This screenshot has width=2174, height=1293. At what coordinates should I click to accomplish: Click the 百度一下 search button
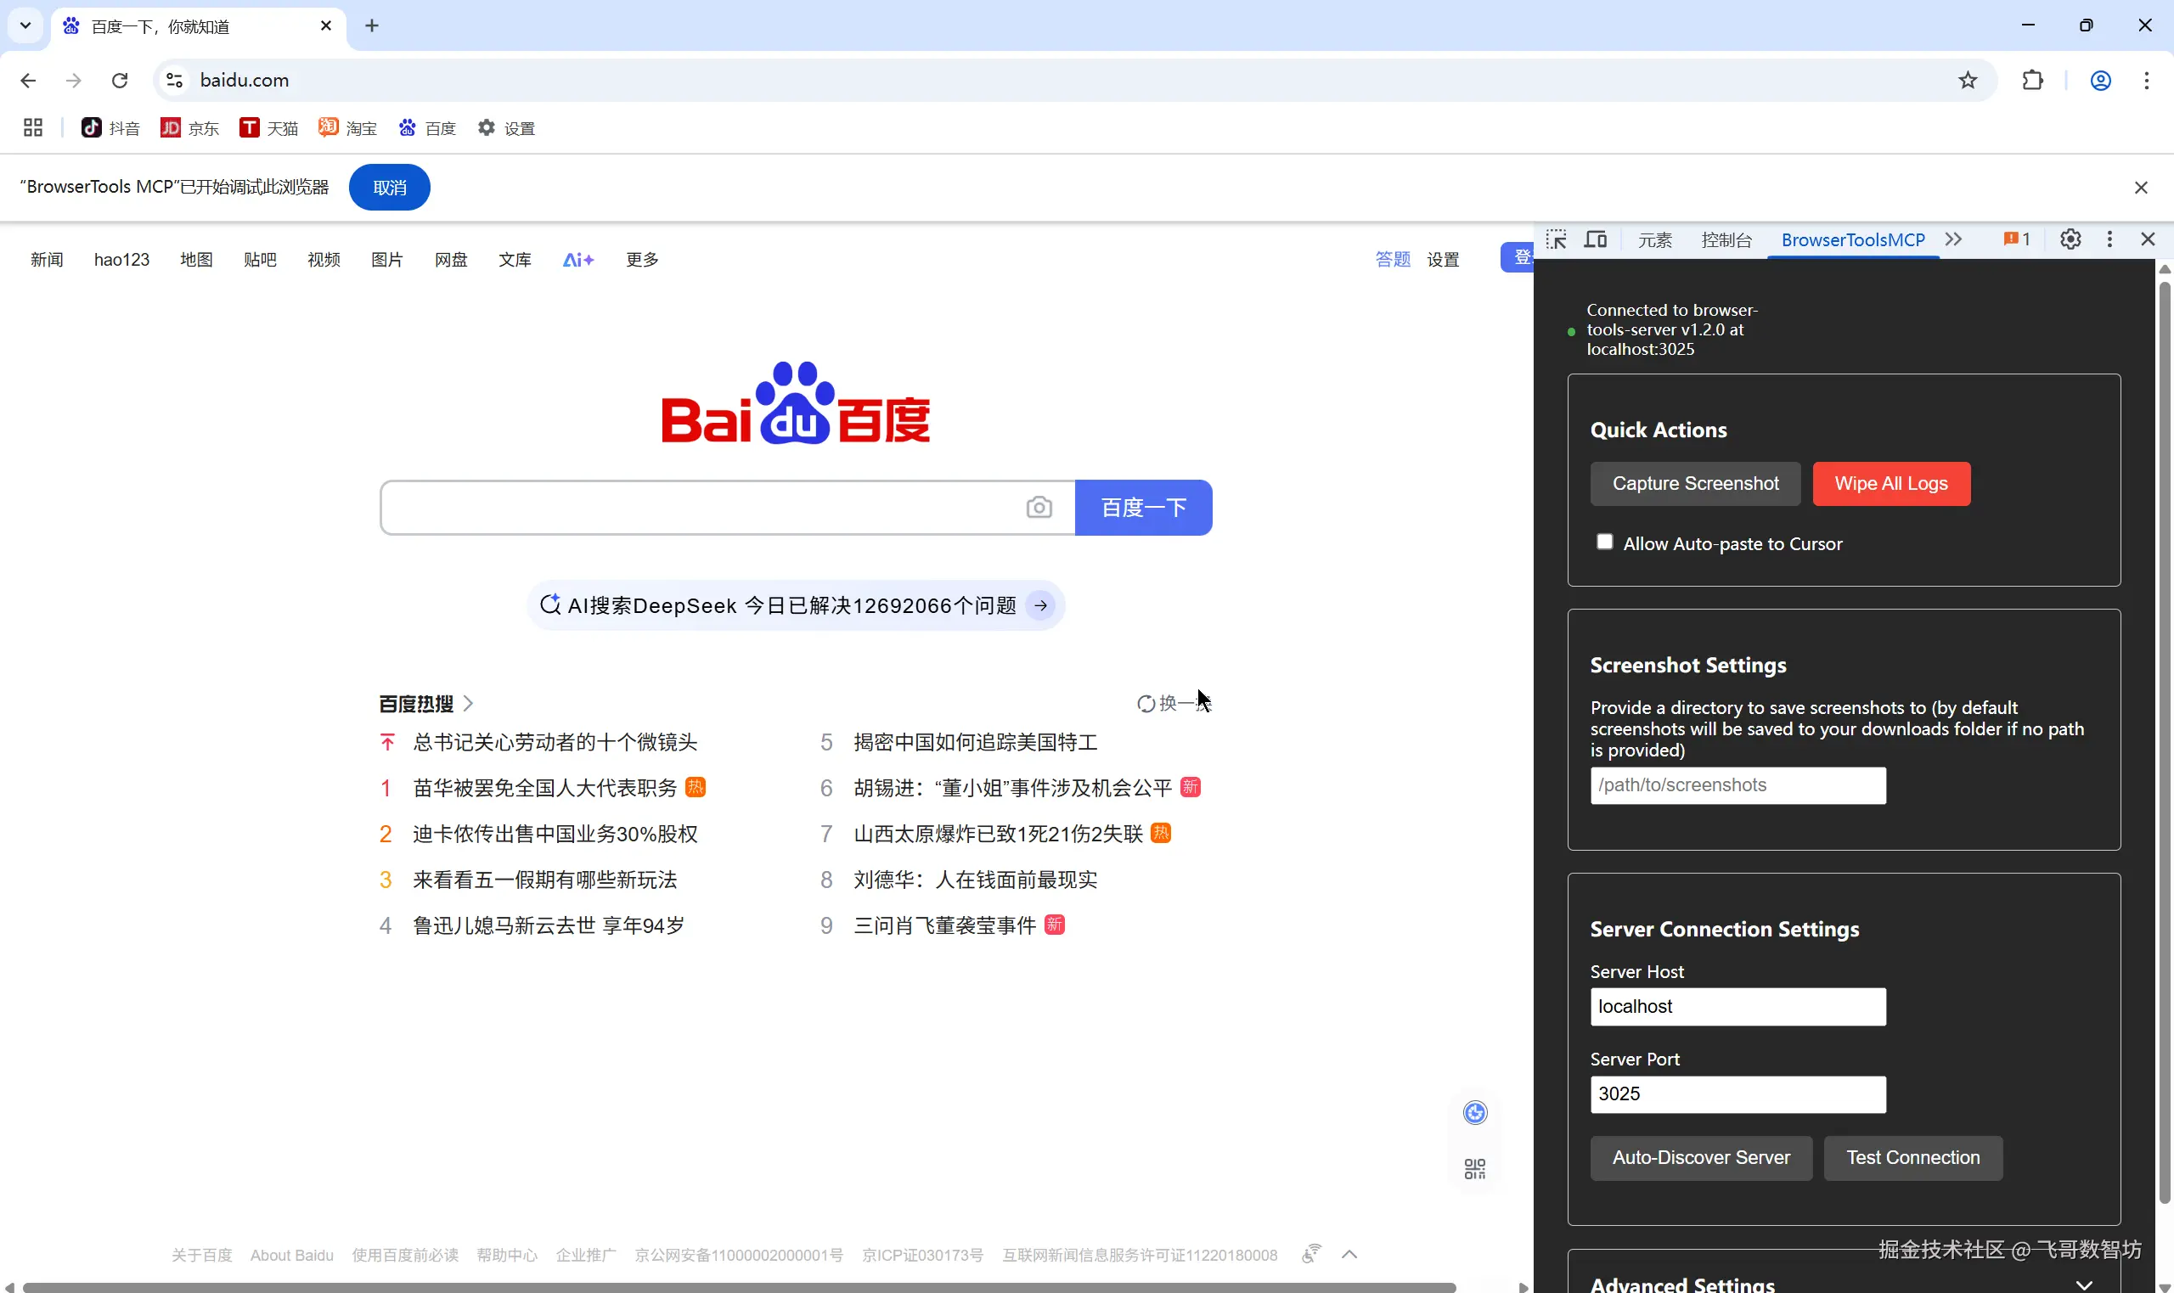1143,507
